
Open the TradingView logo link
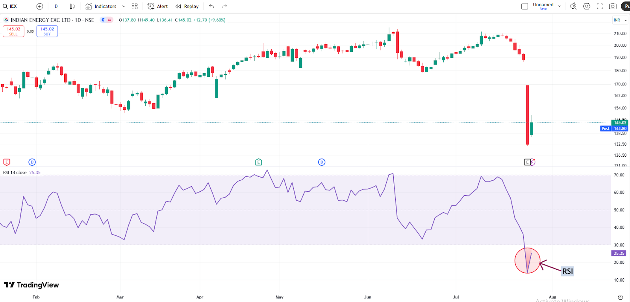(31, 285)
